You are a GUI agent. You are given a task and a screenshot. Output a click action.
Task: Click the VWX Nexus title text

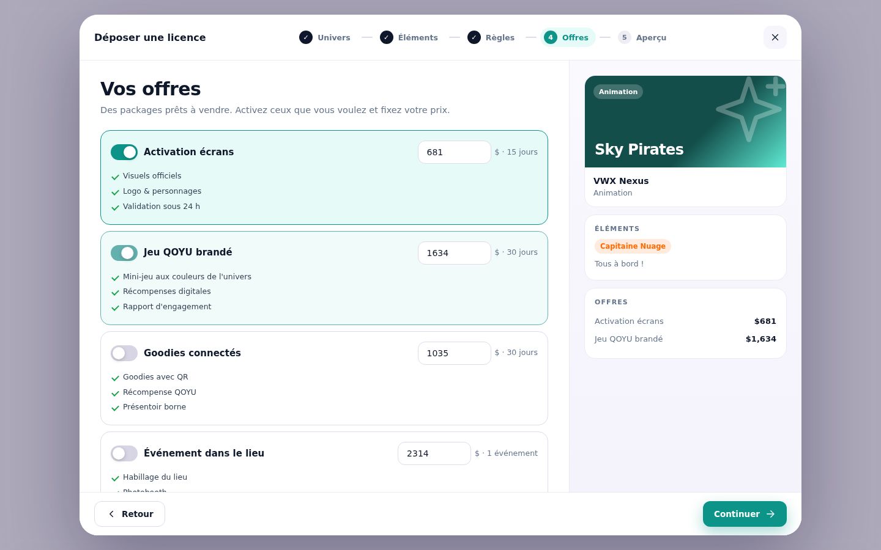coord(621,181)
